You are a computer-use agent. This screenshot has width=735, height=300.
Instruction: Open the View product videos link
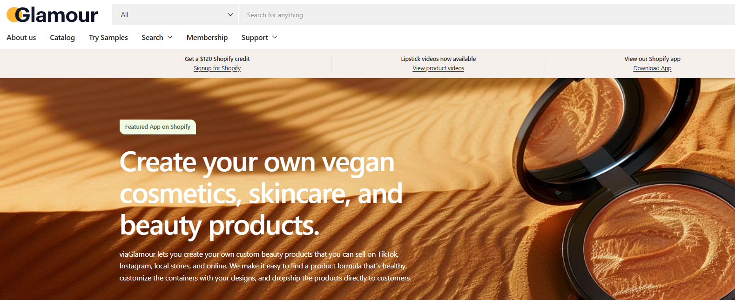pyautogui.click(x=438, y=68)
